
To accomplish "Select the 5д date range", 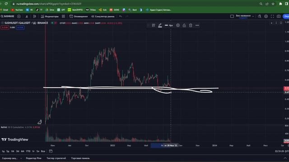I will pyautogui.click(x=8, y=151).
